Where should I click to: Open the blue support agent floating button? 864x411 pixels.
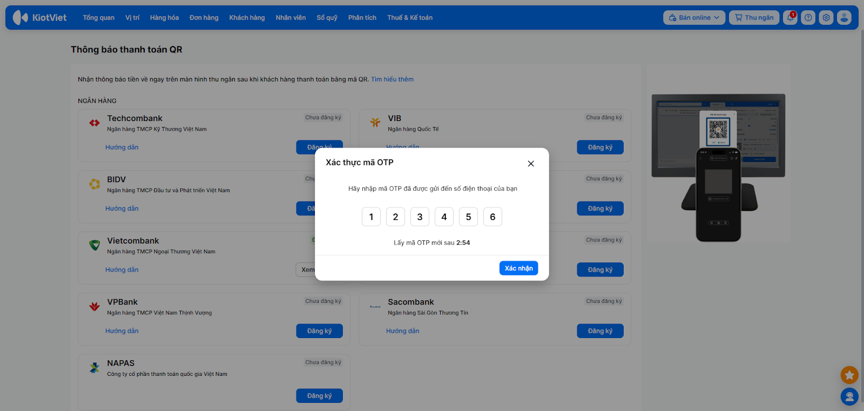pos(849,397)
